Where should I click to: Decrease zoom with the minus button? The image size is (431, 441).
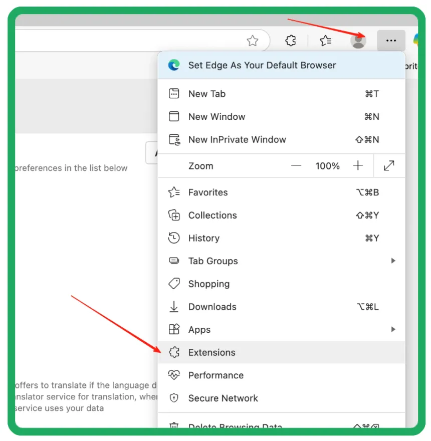pyautogui.click(x=296, y=166)
